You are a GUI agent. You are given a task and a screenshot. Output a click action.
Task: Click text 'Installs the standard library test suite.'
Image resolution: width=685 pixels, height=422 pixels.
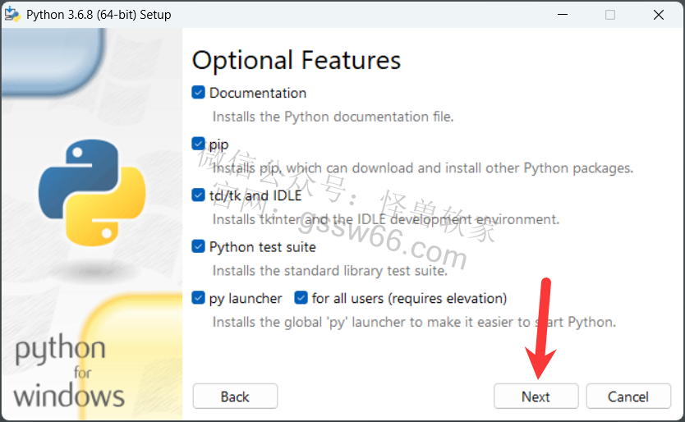tap(330, 271)
